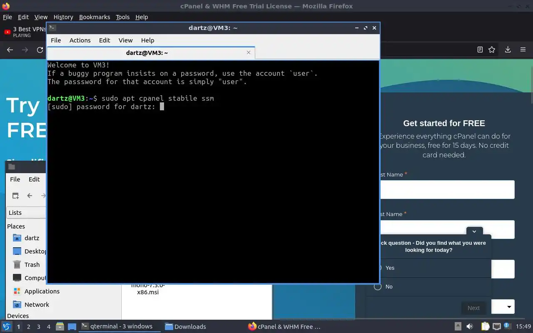This screenshot has height=333, width=533.
Task: Open Applications in Places sidebar
Action: point(36,291)
